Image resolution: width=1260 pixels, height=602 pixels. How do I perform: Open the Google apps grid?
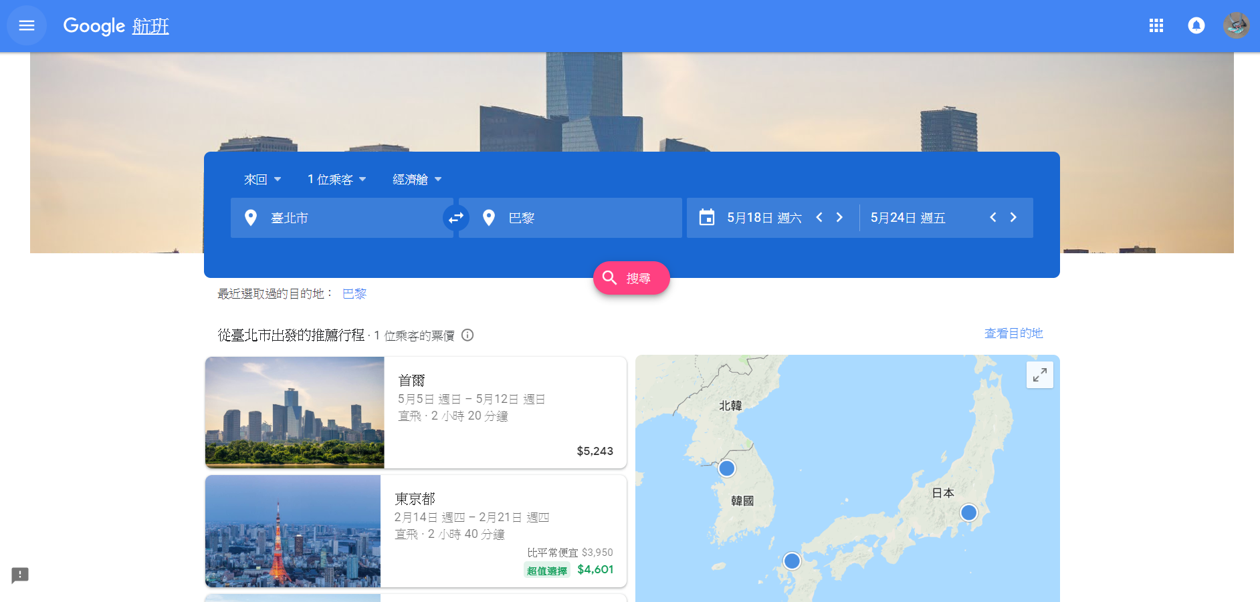[x=1156, y=25]
